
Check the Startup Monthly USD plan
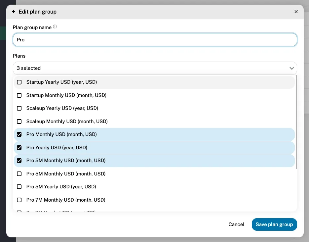[19, 95]
